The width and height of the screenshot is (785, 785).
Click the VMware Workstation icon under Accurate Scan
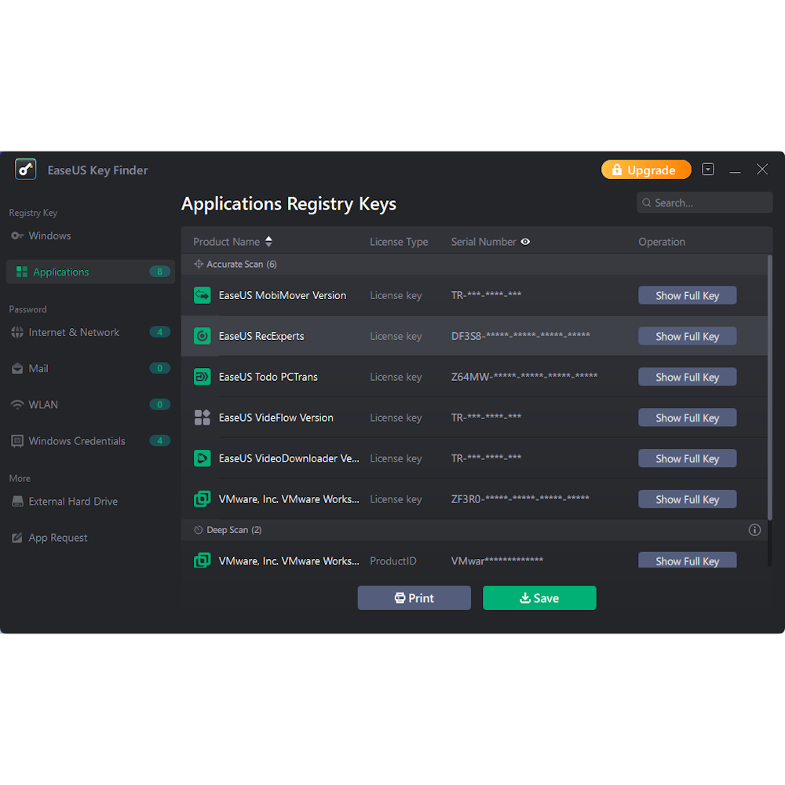tap(202, 499)
